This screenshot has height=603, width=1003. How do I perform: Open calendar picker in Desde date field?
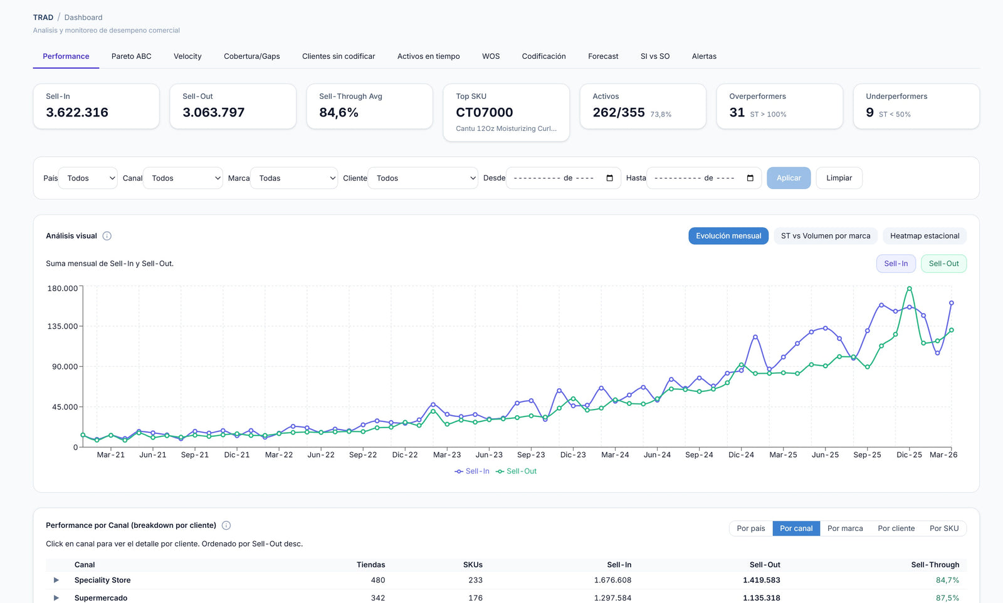point(609,178)
